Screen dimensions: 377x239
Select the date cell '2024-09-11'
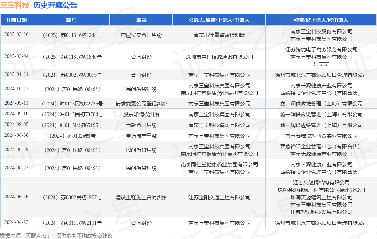click(x=16, y=103)
